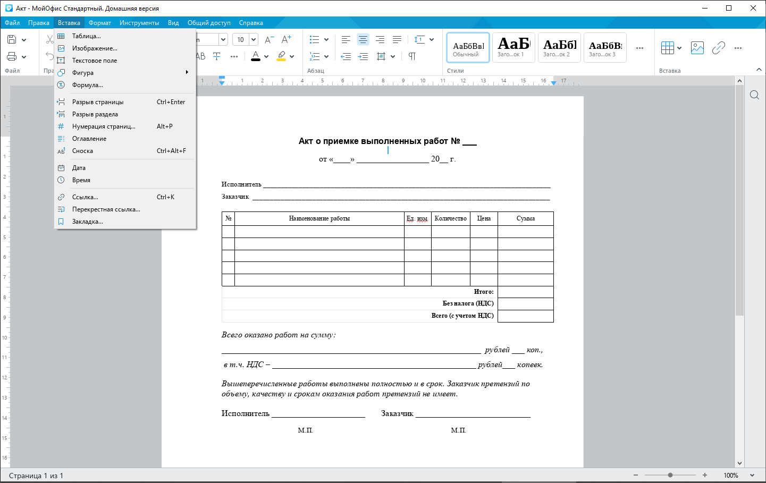
Task: Collapse the ribbon toolbar
Action: pos(759,70)
